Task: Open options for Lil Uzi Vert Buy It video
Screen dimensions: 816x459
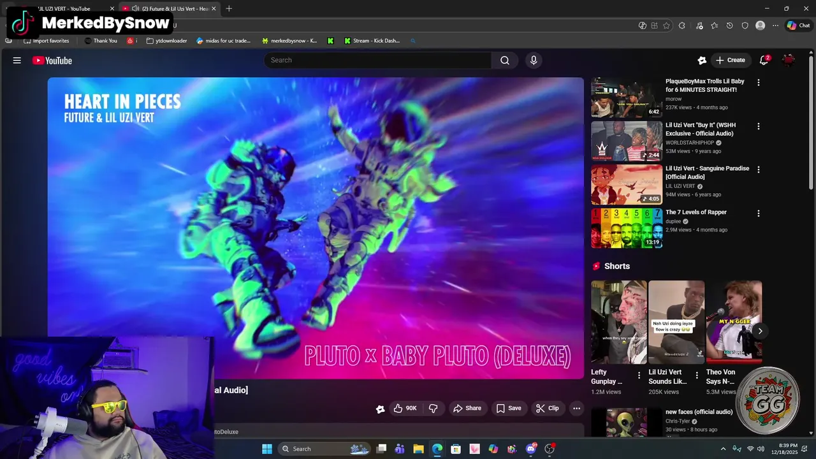Action: coord(758,126)
